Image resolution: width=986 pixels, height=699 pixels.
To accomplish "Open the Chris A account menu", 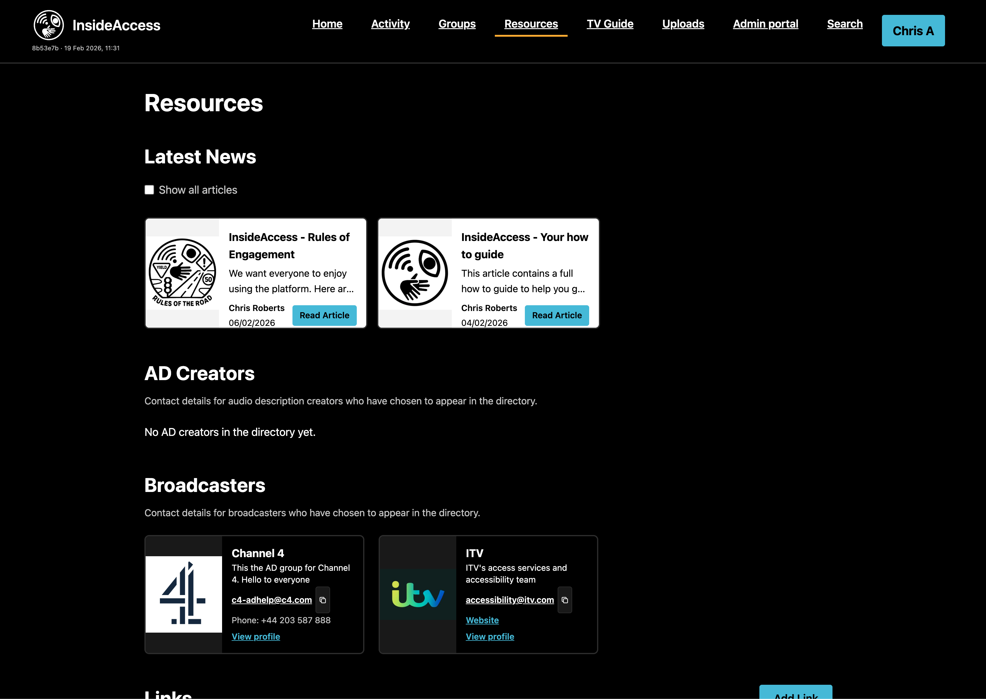I will click(x=913, y=31).
